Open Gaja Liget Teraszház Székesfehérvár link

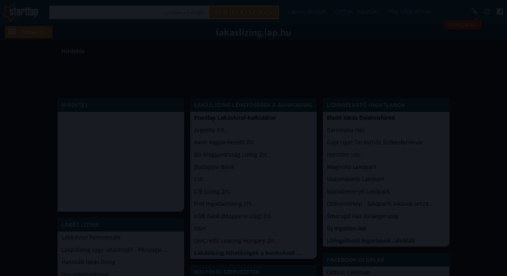(375, 142)
